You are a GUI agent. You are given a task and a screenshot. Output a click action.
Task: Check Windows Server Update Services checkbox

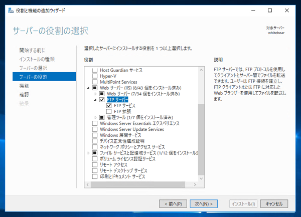pyautogui.click(x=95, y=129)
